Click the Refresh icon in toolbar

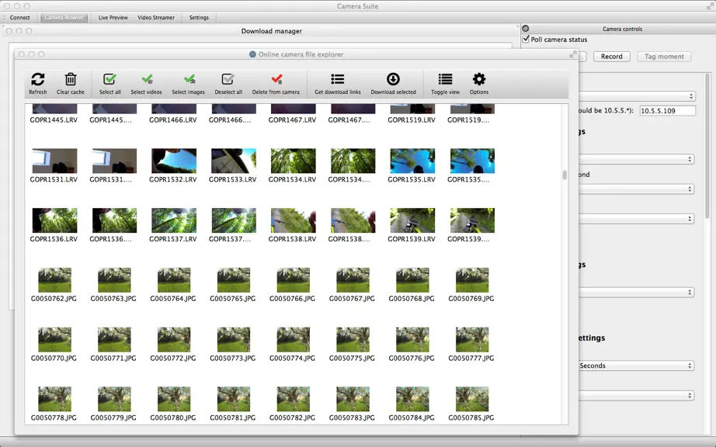[38, 79]
